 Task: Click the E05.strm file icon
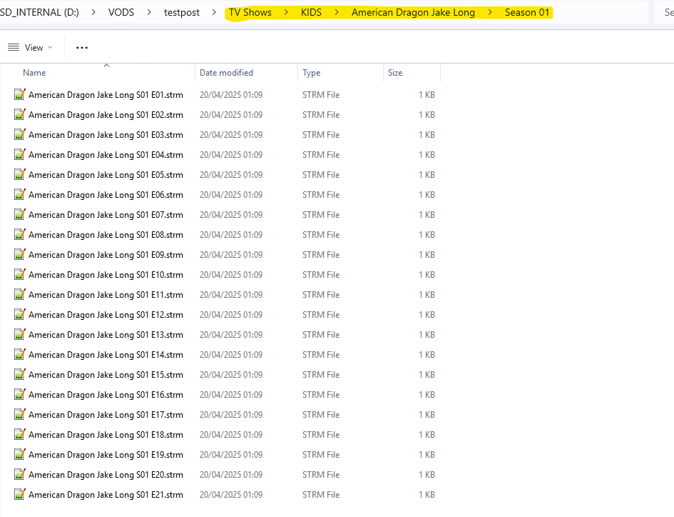19,174
